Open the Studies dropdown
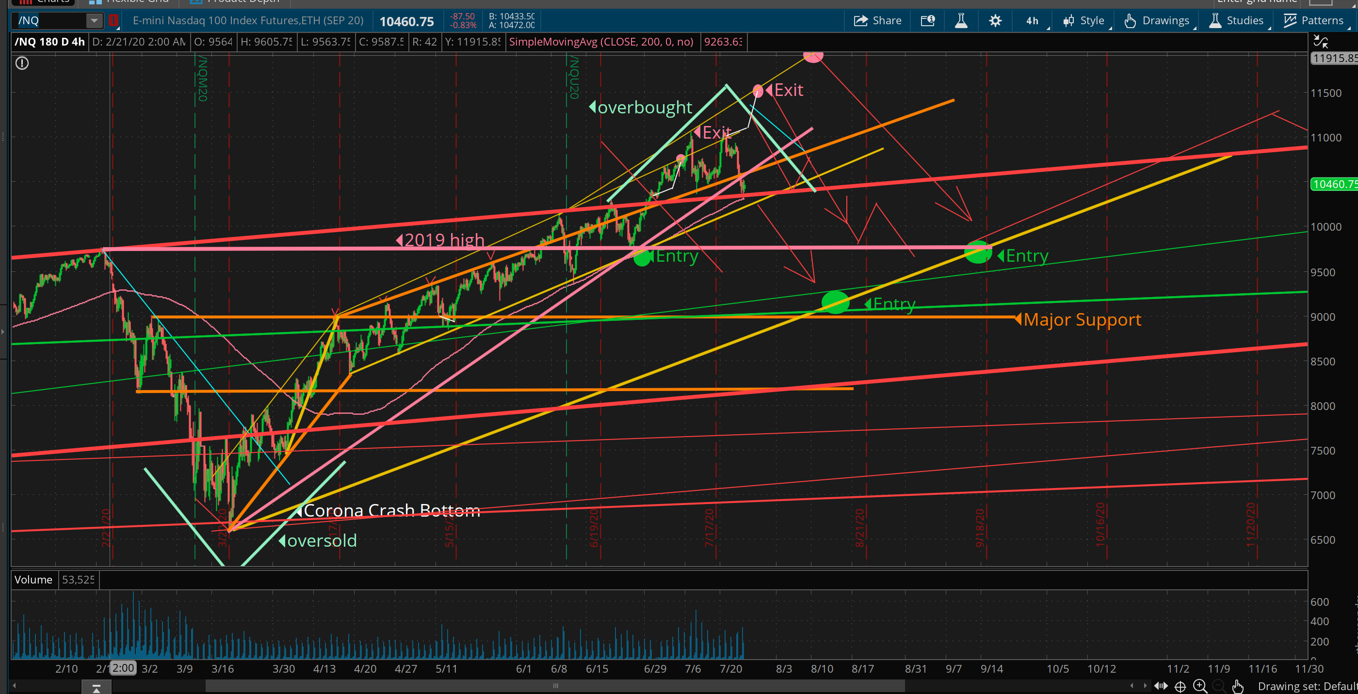The image size is (1358, 694). 1237,20
